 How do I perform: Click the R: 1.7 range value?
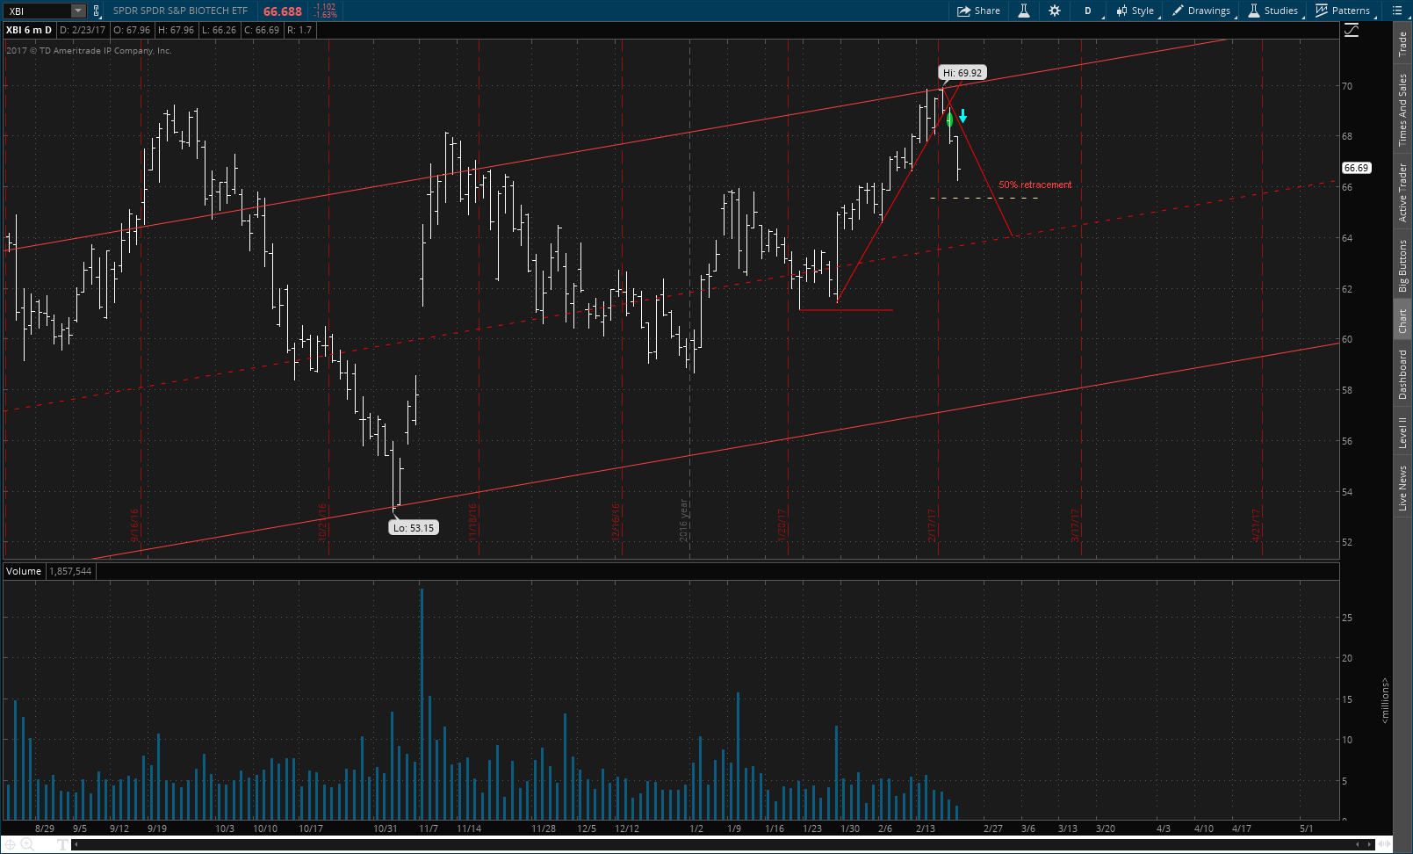point(299,30)
